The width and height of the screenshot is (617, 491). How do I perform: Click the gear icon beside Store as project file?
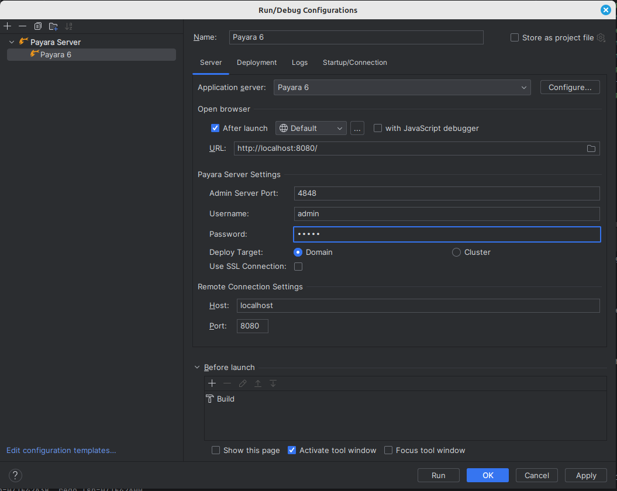(x=601, y=37)
